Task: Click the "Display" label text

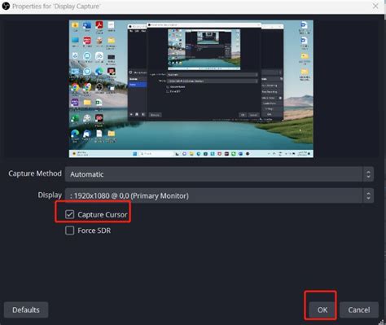Action: click(50, 195)
